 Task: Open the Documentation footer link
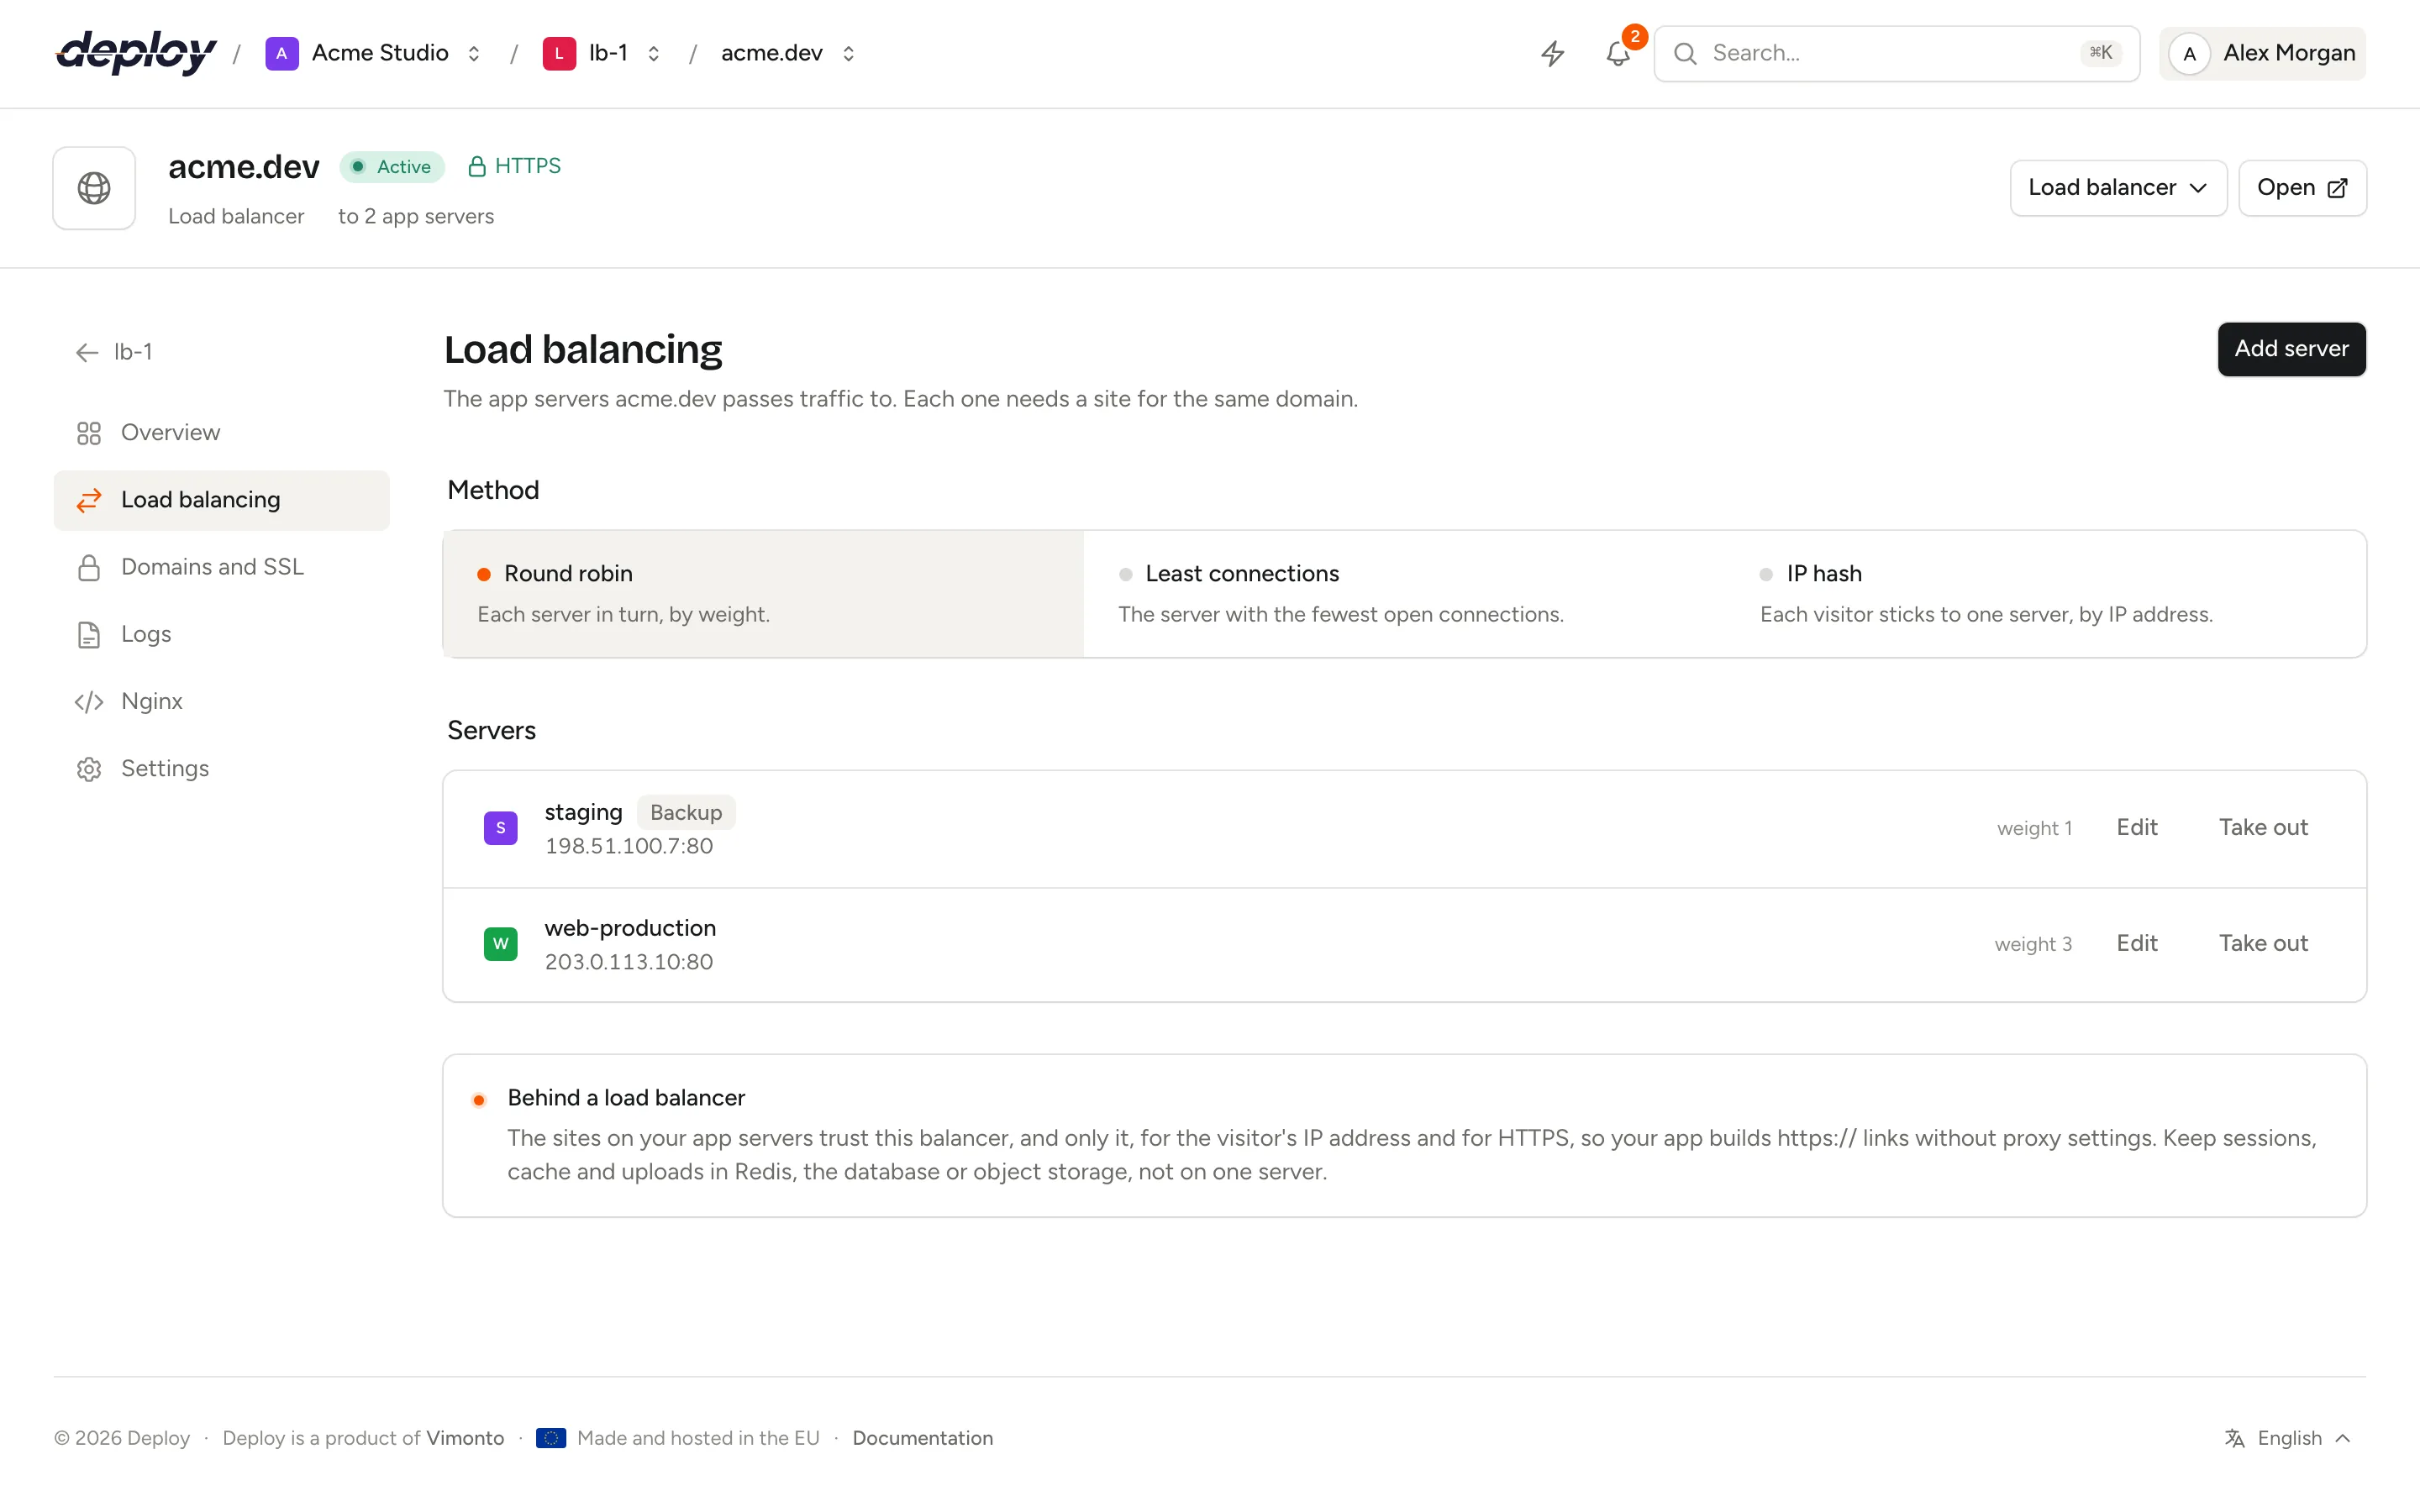point(922,1438)
